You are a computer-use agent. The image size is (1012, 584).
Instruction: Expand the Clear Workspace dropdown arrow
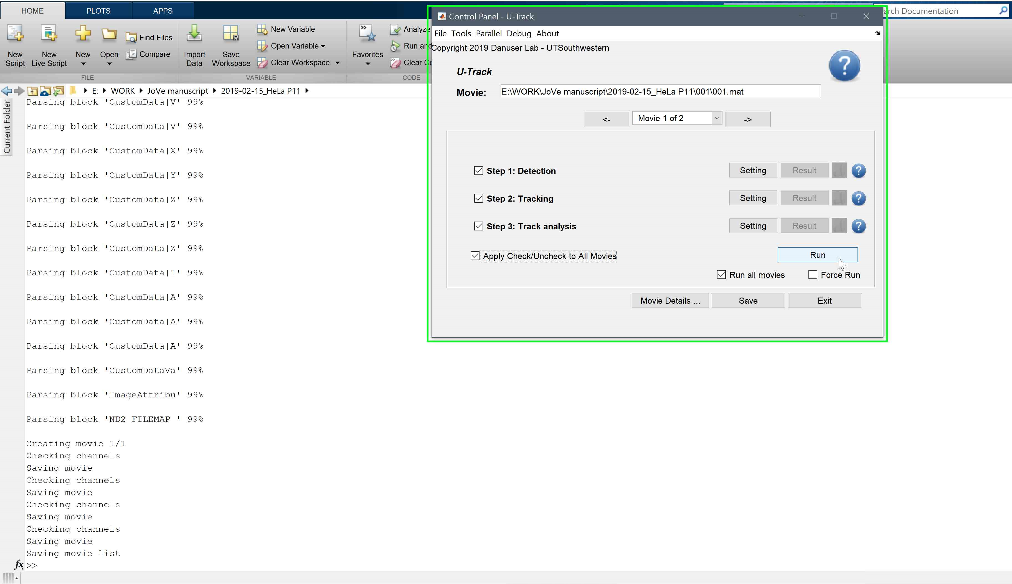[x=337, y=63]
